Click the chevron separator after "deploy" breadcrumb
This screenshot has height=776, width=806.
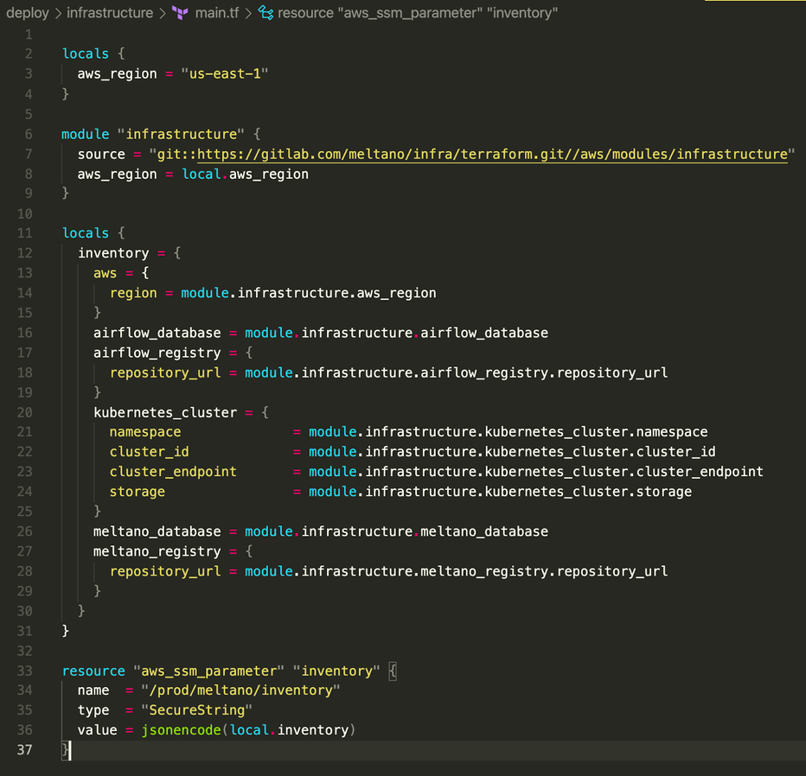pos(61,13)
